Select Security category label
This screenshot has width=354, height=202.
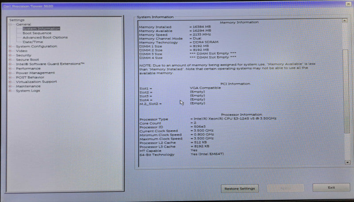pyautogui.click(x=23, y=55)
